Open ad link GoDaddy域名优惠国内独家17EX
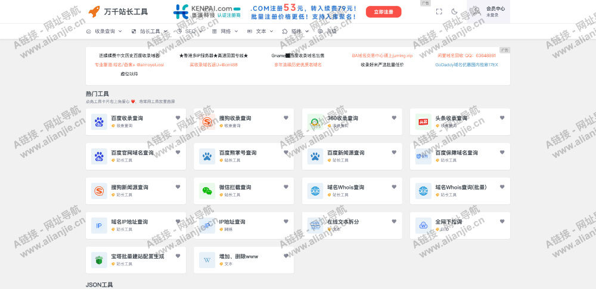Image resolution: width=596 pixels, height=289 pixels. pyautogui.click(x=467, y=65)
